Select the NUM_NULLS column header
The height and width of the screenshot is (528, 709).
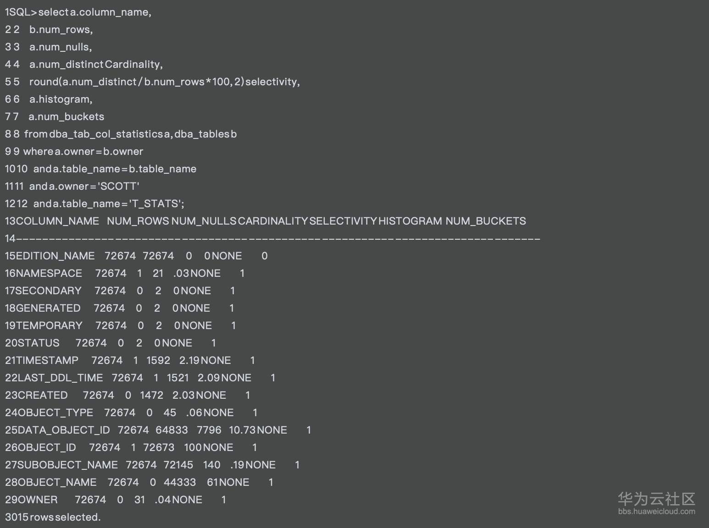pyautogui.click(x=204, y=221)
